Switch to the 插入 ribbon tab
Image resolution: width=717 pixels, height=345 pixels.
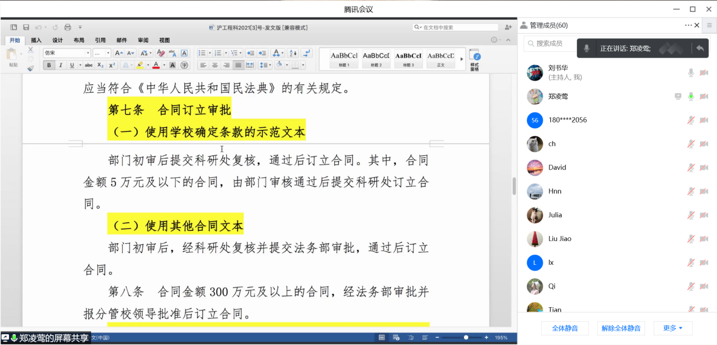point(36,40)
